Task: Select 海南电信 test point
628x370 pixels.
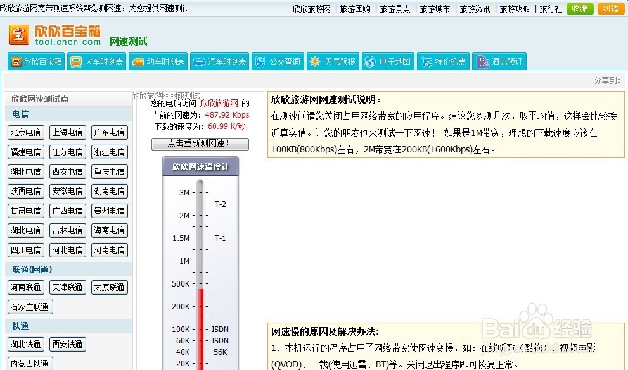Action: click(110, 230)
